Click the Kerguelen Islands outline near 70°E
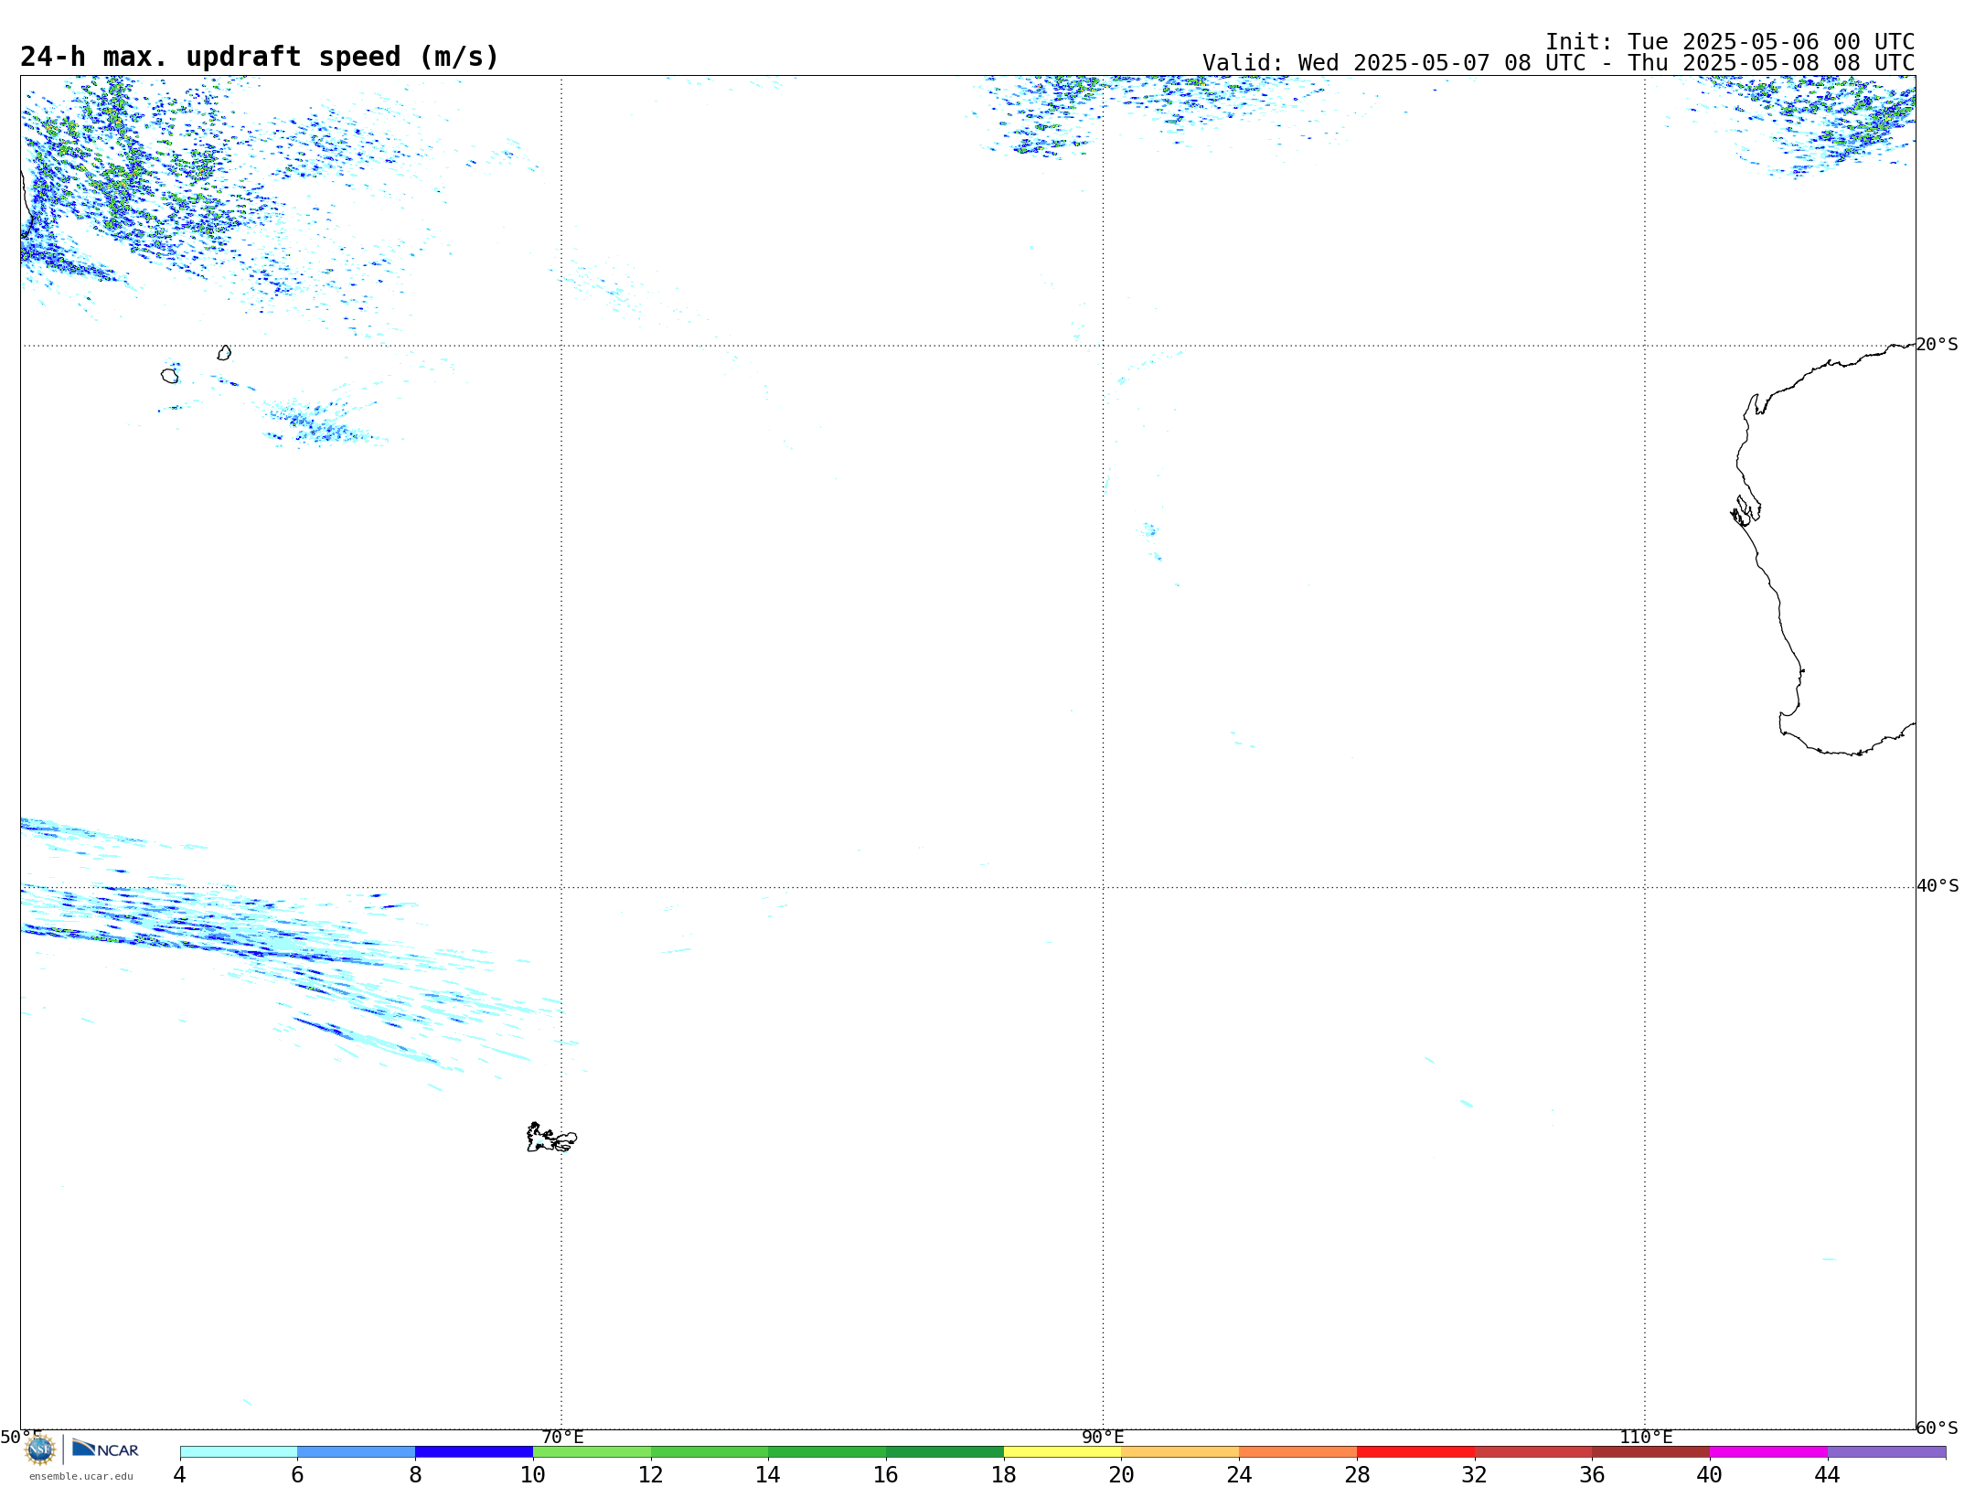This screenshot has height=1487, width=1975. click(x=551, y=1138)
